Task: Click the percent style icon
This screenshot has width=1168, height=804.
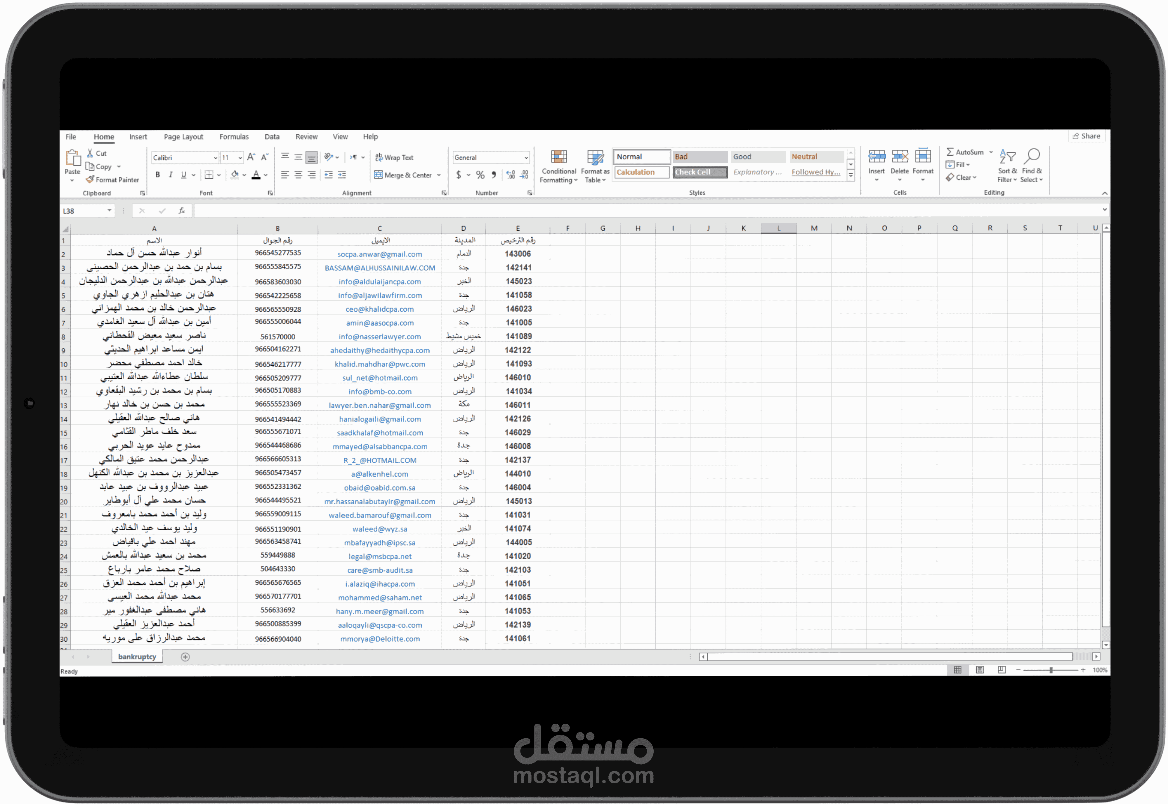Action: tap(480, 175)
